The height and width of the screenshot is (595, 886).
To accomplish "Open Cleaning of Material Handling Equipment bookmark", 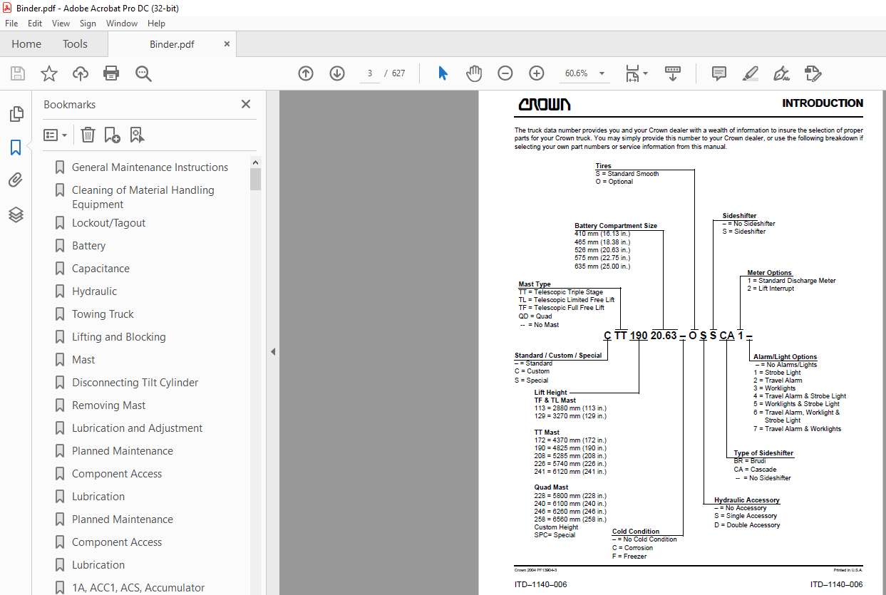I will [x=143, y=197].
